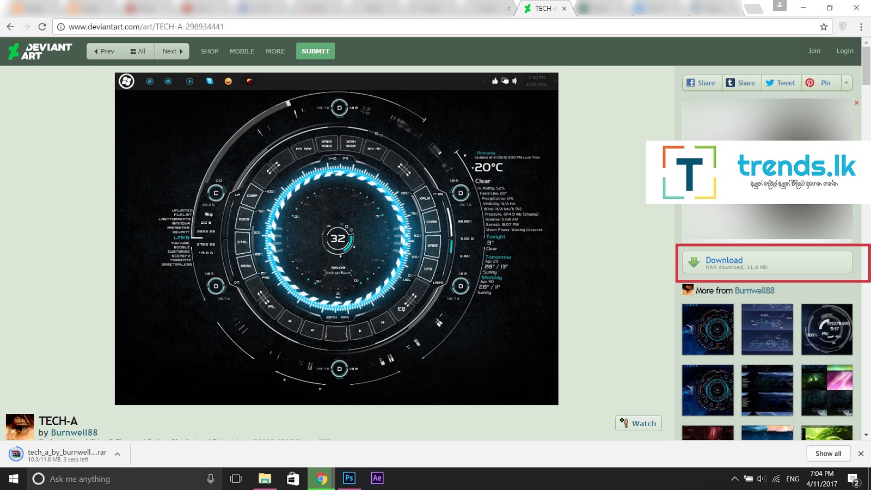Share on Facebook button

(x=702, y=83)
